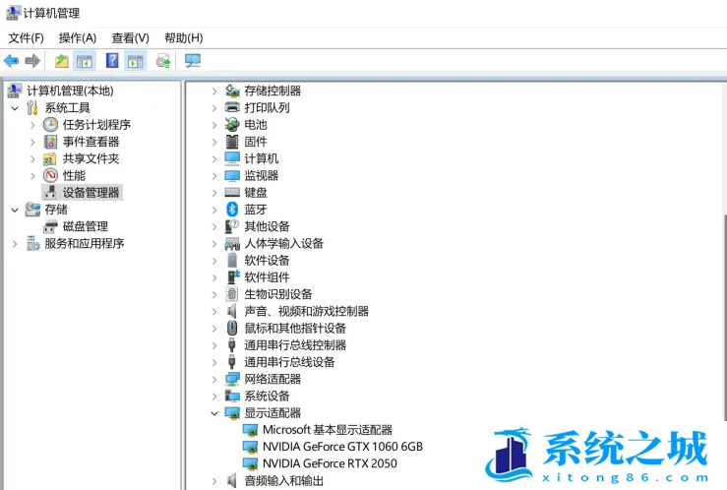Click the update driver toolbar icon
727x490 pixels.
pyautogui.click(x=163, y=61)
